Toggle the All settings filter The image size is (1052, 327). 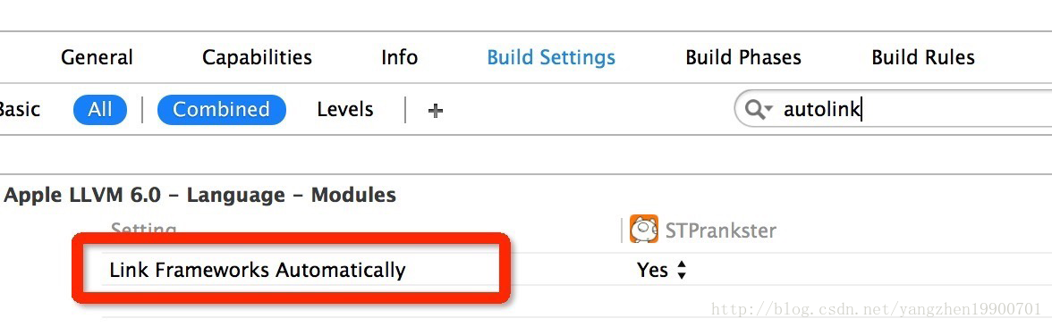100,109
